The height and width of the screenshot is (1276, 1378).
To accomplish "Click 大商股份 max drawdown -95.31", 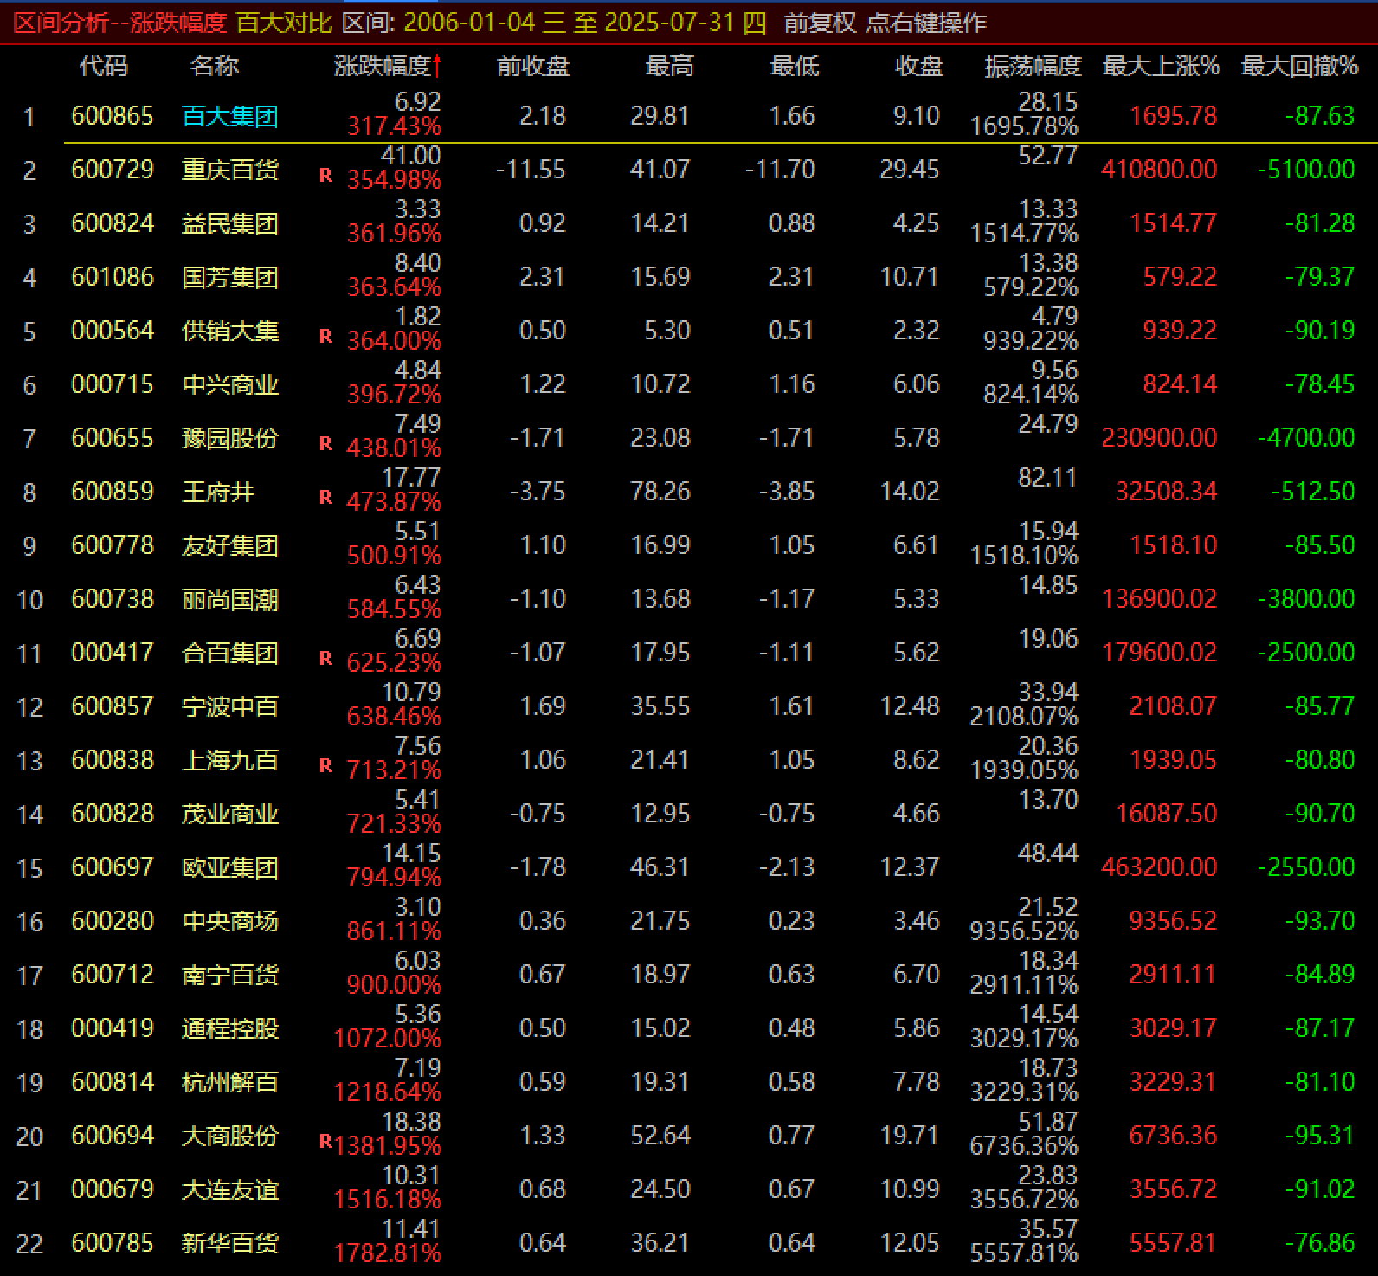I will (1320, 1136).
